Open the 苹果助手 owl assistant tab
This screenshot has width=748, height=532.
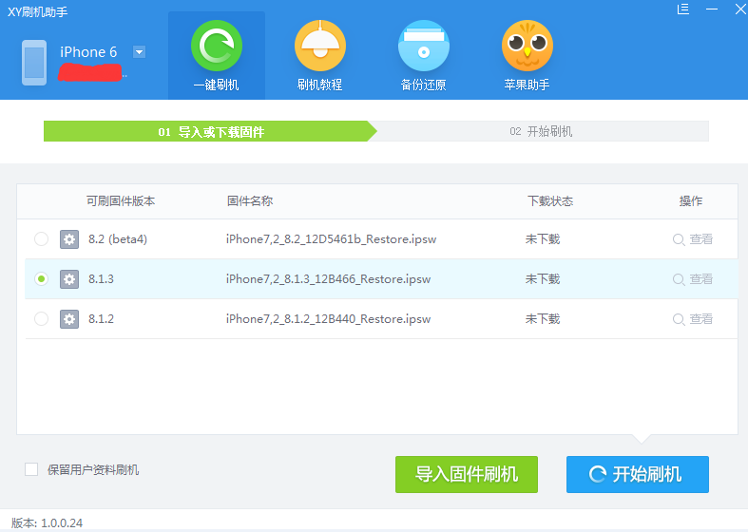point(527,55)
